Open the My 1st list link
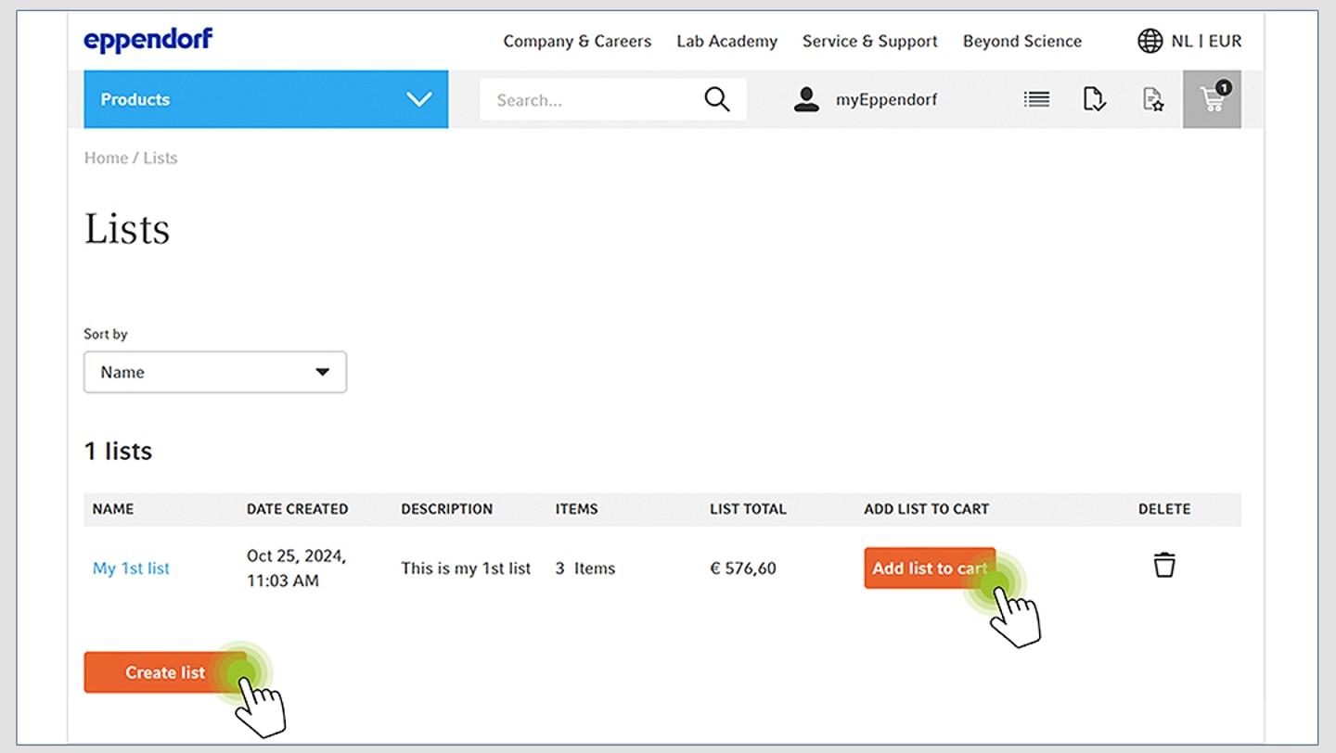The image size is (1336, 753). coord(131,568)
